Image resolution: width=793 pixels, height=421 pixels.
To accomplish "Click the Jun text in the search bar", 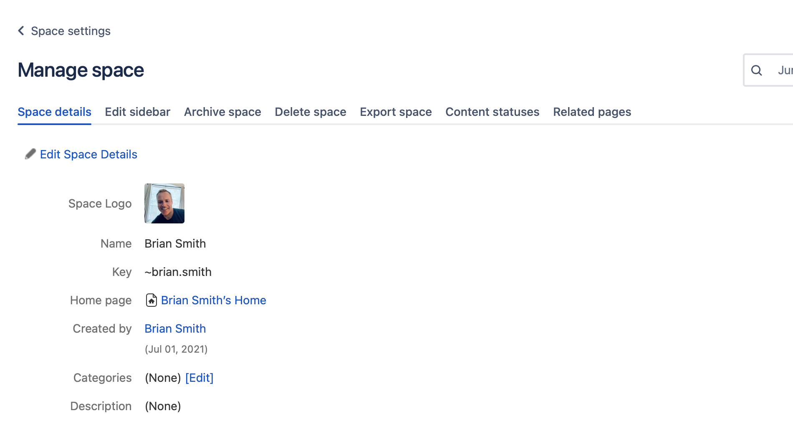I will point(785,70).
